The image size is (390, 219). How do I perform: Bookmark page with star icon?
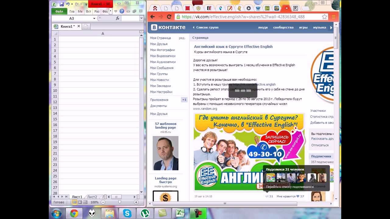(325, 17)
